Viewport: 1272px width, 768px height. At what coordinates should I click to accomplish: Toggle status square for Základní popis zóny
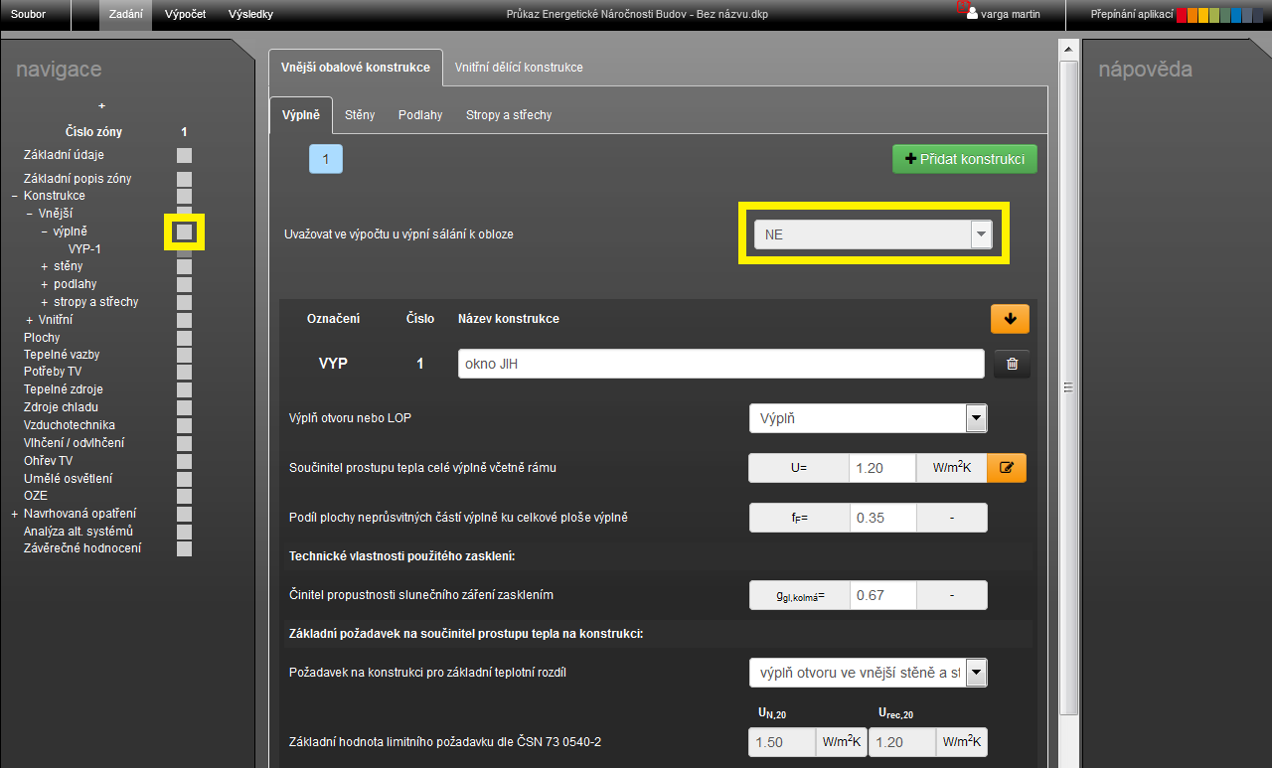tap(184, 179)
